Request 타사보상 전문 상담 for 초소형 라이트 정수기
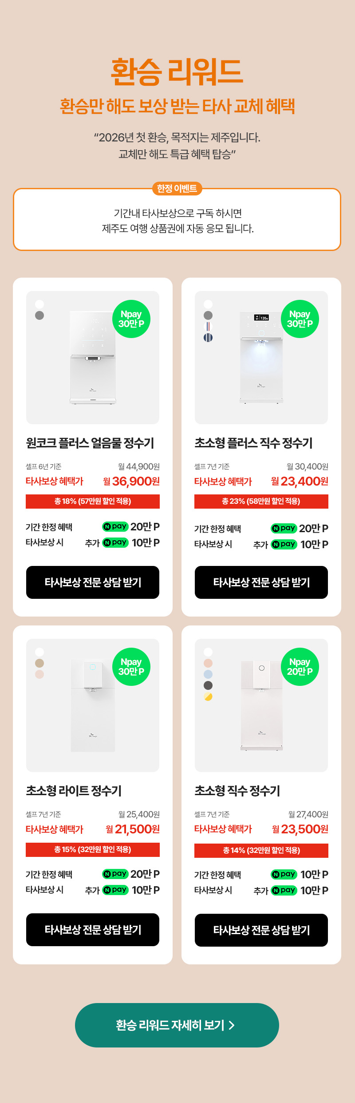Screen dimensions: 355x1103 pos(93,930)
